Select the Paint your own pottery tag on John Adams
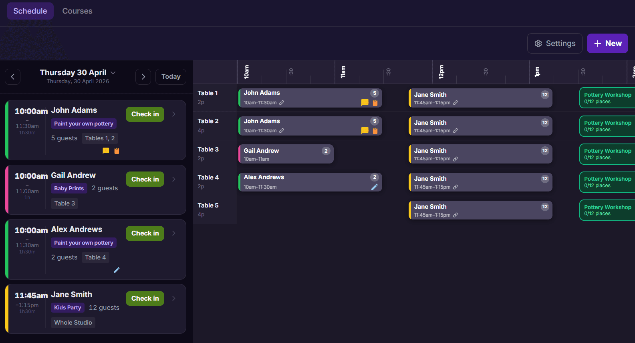The width and height of the screenshot is (635, 343). [84, 124]
